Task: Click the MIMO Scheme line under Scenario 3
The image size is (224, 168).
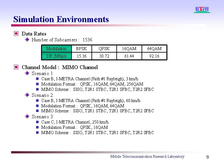Action: [98, 133]
